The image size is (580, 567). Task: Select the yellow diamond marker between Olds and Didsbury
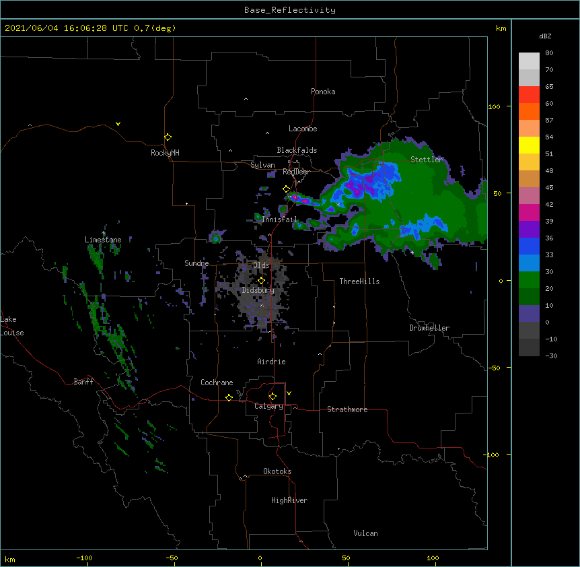point(261,280)
